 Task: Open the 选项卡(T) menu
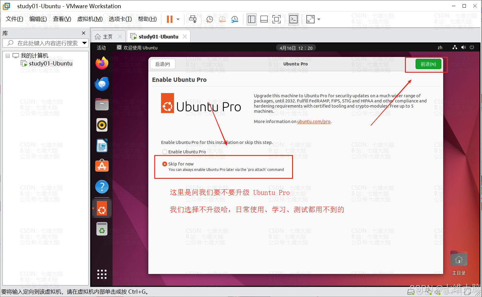(x=120, y=19)
